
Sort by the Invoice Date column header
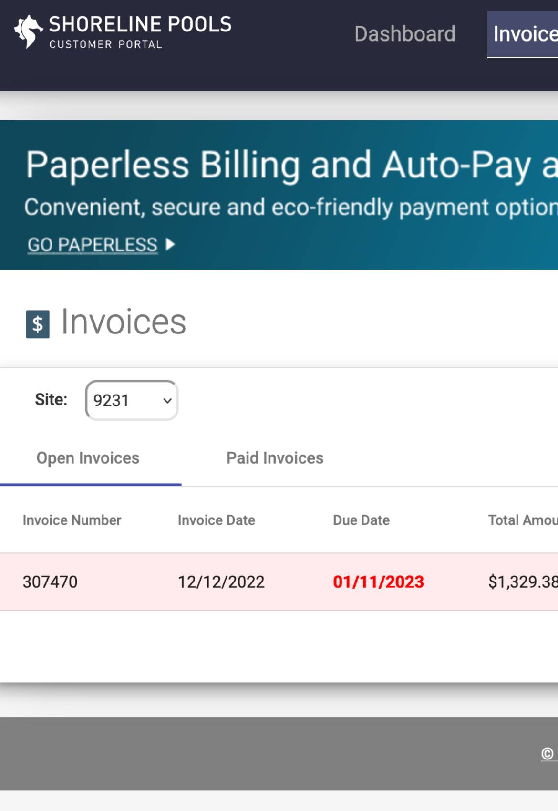217,520
